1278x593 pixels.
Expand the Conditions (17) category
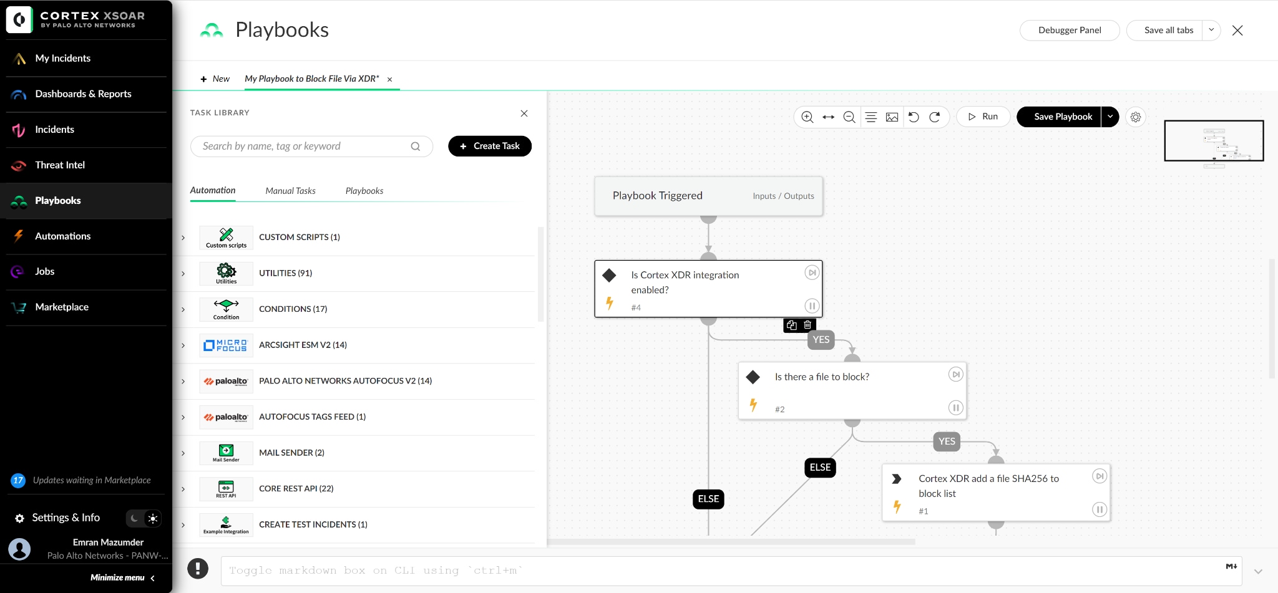(x=183, y=309)
